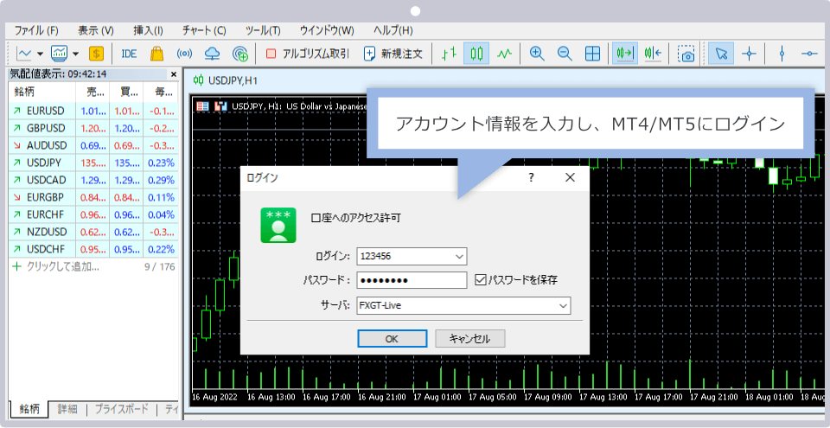Viewport: 830px width, 428px height.
Task: Toggle auto scroll chart to end
Action: (x=625, y=54)
